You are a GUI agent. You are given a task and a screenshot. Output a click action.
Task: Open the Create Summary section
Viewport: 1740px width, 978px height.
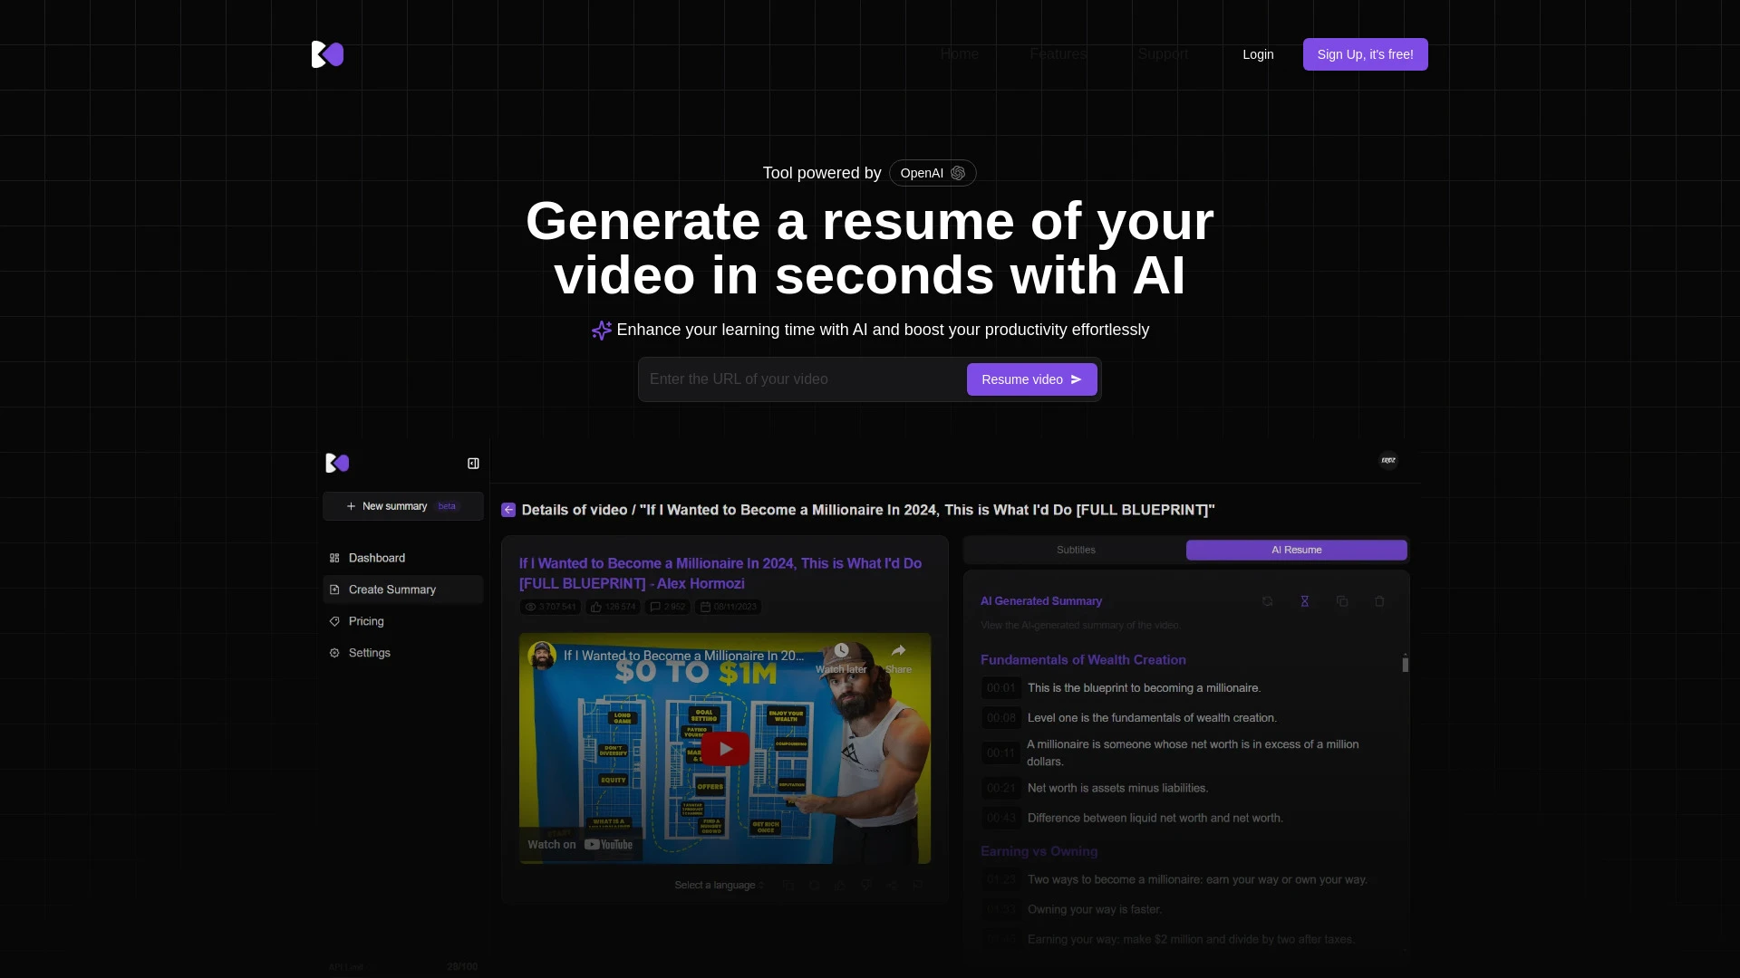click(391, 589)
